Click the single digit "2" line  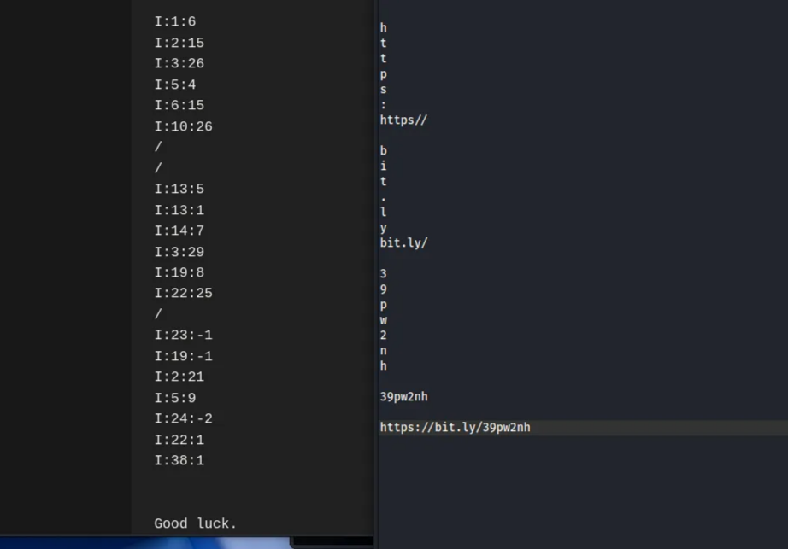tap(384, 336)
